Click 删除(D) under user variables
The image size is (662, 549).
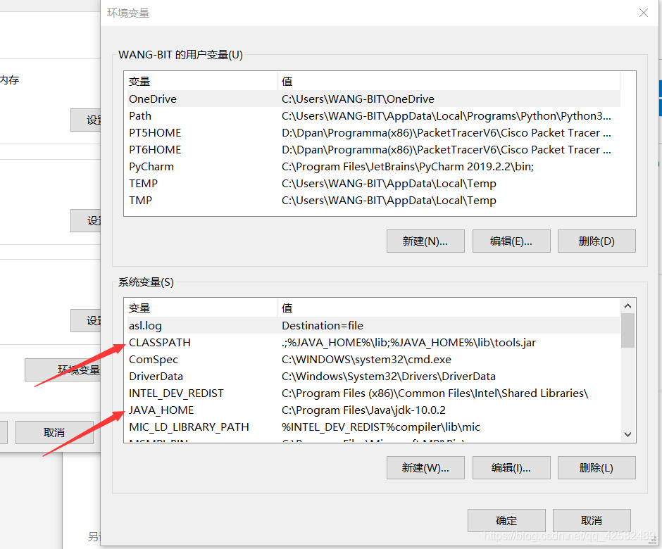(x=597, y=241)
